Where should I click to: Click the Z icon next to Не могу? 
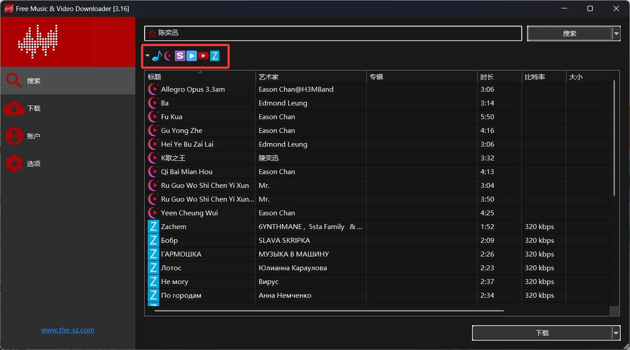point(153,282)
